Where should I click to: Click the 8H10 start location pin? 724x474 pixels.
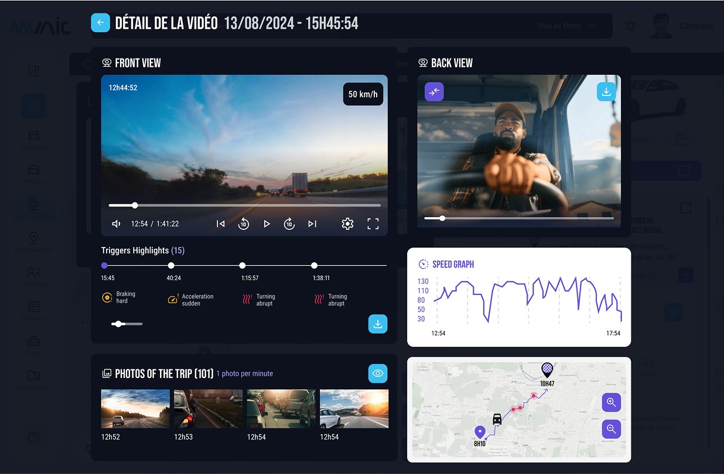tap(480, 432)
